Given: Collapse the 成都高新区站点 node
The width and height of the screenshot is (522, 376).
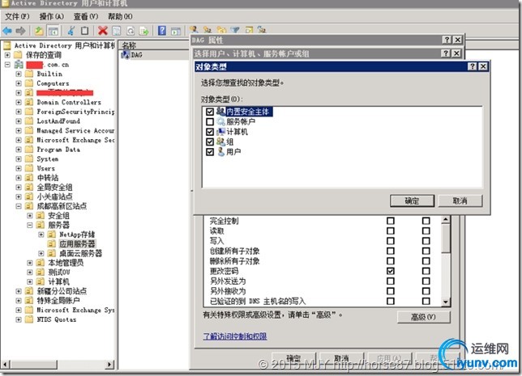Looking at the screenshot, I should click(19, 206).
